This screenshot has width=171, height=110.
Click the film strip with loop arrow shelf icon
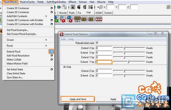pyautogui.click(x=77, y=19)
